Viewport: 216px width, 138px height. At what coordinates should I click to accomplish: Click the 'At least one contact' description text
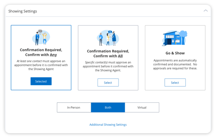[41, 65]
